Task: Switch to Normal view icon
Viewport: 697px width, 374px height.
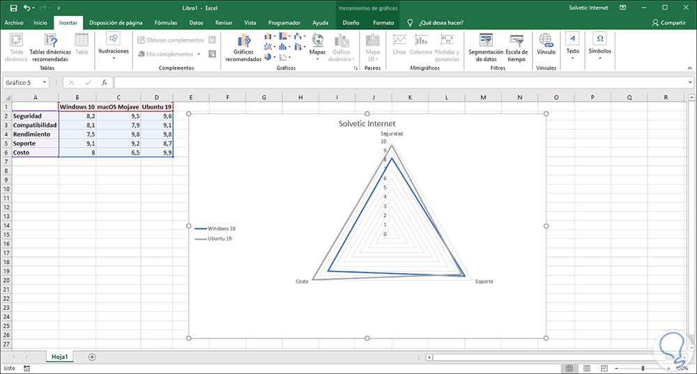Action: [569, 368]
